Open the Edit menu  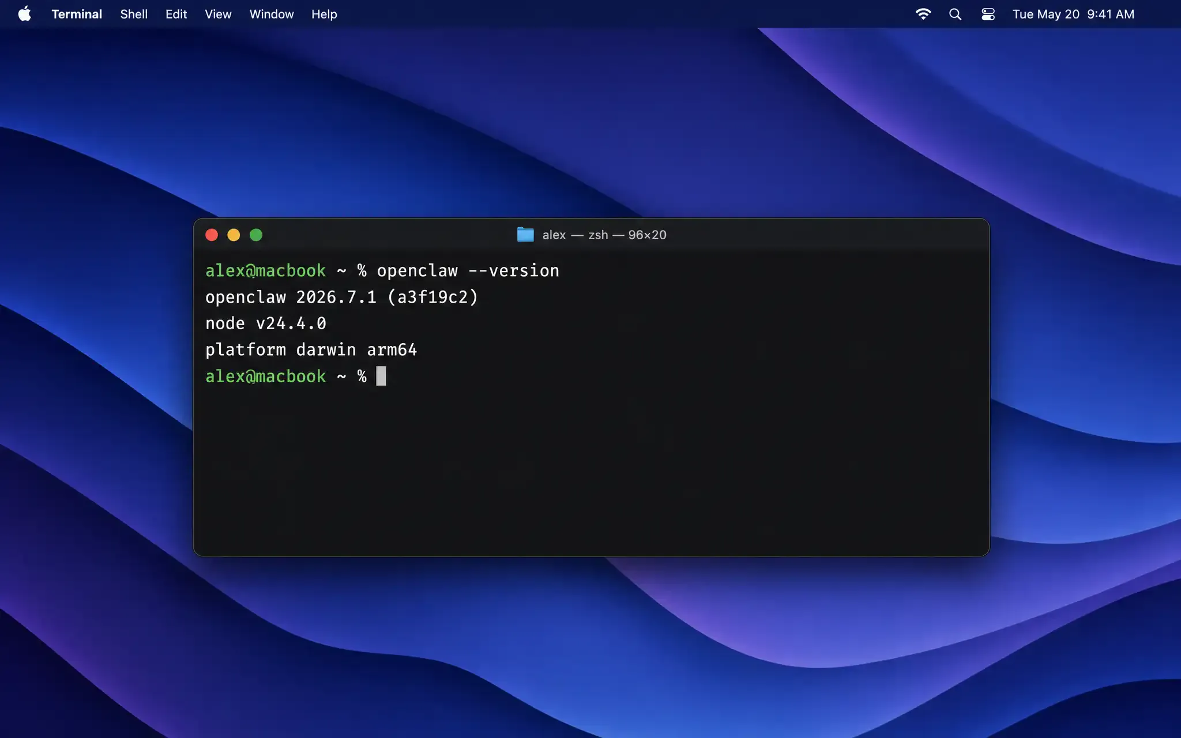[x=176, y=14]
